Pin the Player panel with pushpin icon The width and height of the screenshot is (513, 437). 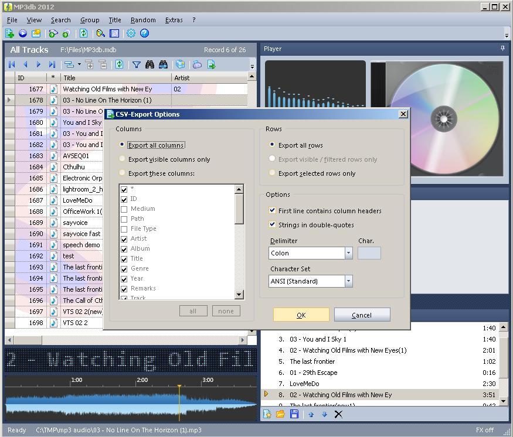[502, 49]
